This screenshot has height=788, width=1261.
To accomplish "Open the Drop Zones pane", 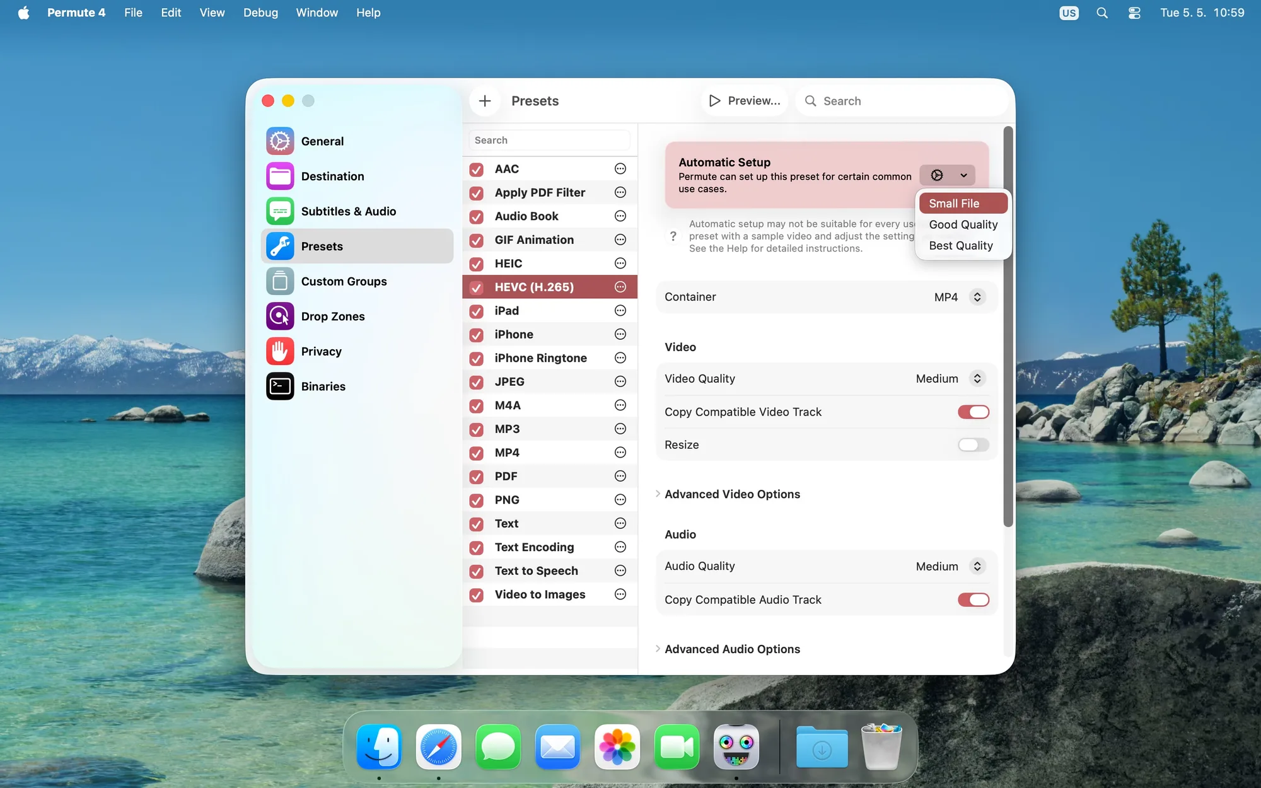I will pos(357,316).
